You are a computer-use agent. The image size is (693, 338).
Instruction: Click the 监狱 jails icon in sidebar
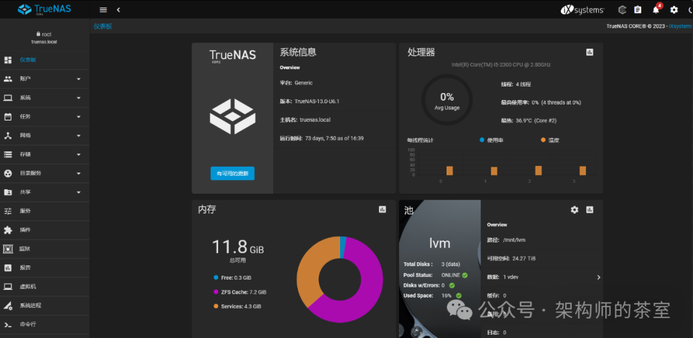[8, 249]
